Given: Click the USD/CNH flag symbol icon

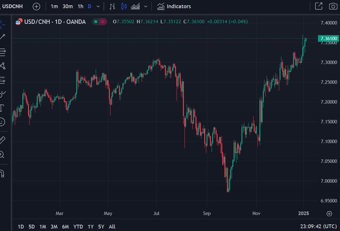Looking at the screenshot, I should (19, 21).
